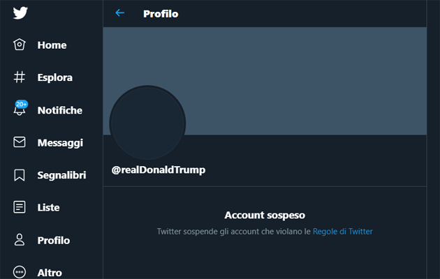The height and width of the screenshot is (279, 440).
Task: Click the Home house icon
Action: pyautogui.click(x=20, y=45)
